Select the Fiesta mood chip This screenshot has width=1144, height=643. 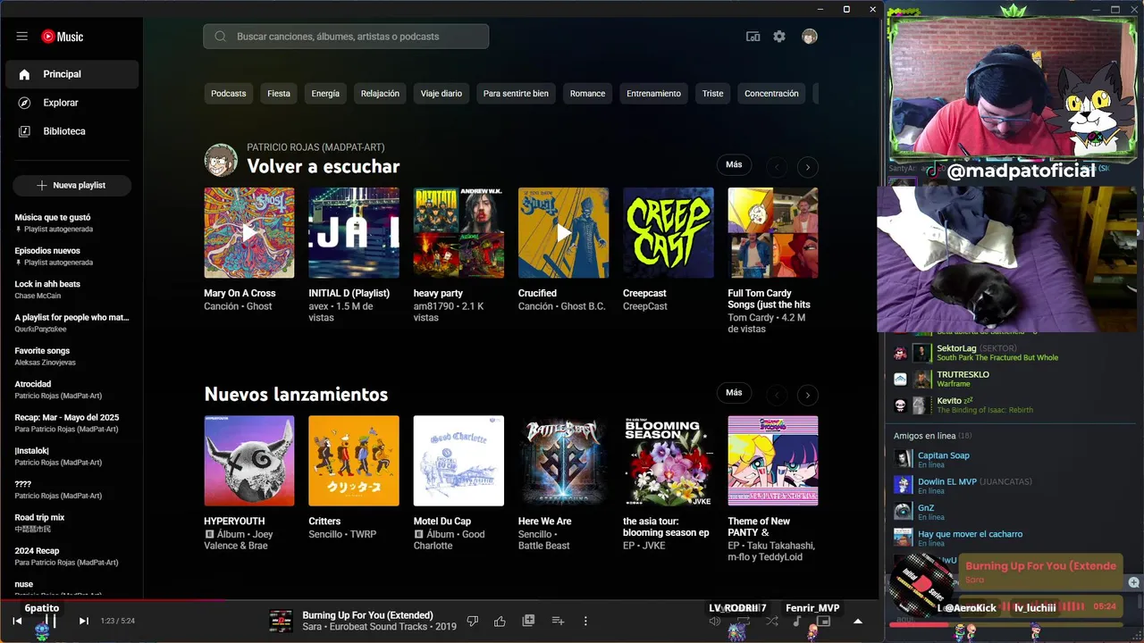[279, 94]
